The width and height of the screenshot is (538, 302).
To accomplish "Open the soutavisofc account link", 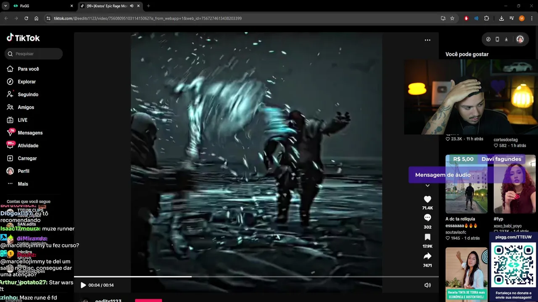I will click(x=456, y=232).
